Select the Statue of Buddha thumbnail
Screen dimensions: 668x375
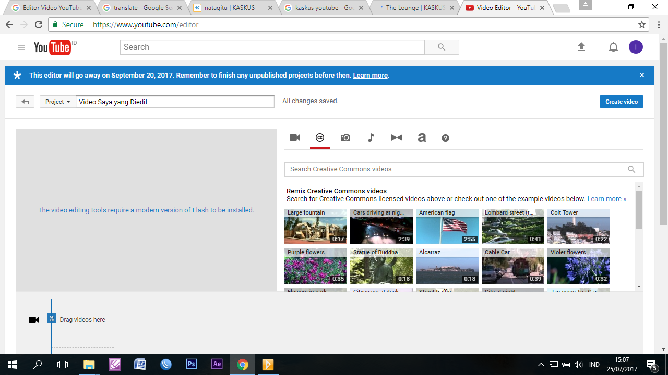tap(381, 266)
